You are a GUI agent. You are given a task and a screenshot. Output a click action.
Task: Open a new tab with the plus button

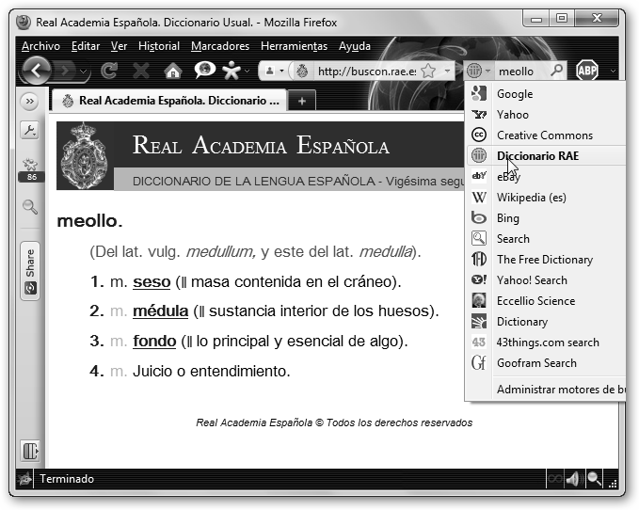tap(301, 101)
